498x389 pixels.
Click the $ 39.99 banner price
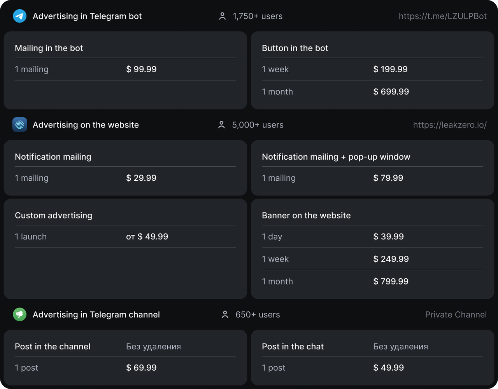388,237
